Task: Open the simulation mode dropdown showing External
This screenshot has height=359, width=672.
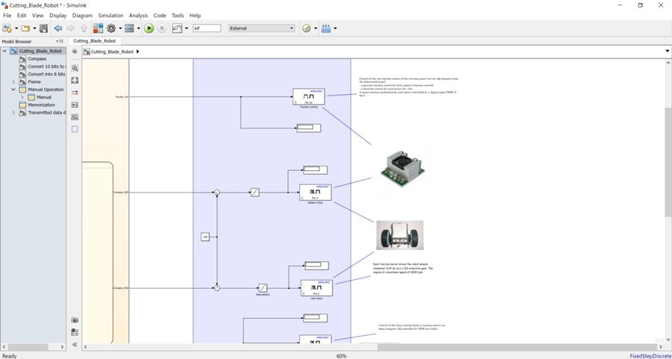Action: tap(261, 28)
